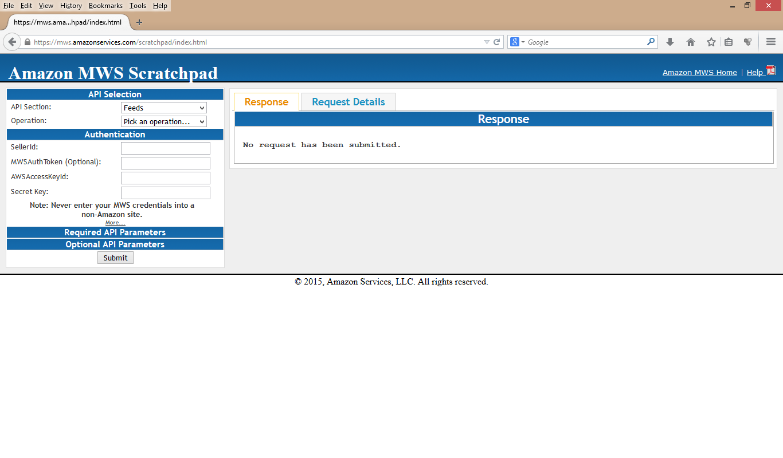Image resolution: width=783 pixels, height=458 pixels.
Task: Bookmark this page with the star icon
Action: [711, 42]
